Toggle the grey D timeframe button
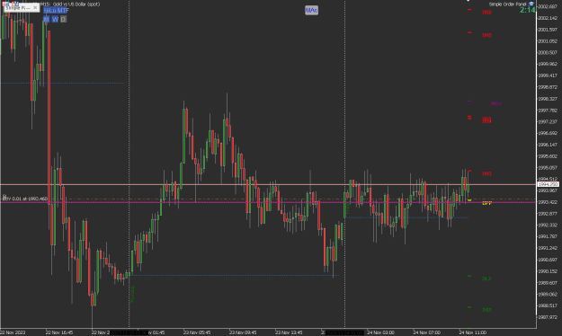This screenshot has height=336, width=562. (64, 19)
